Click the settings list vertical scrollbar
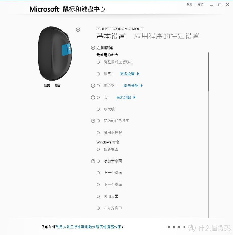This screenshot has height=235, width=233. click(208, 72)
